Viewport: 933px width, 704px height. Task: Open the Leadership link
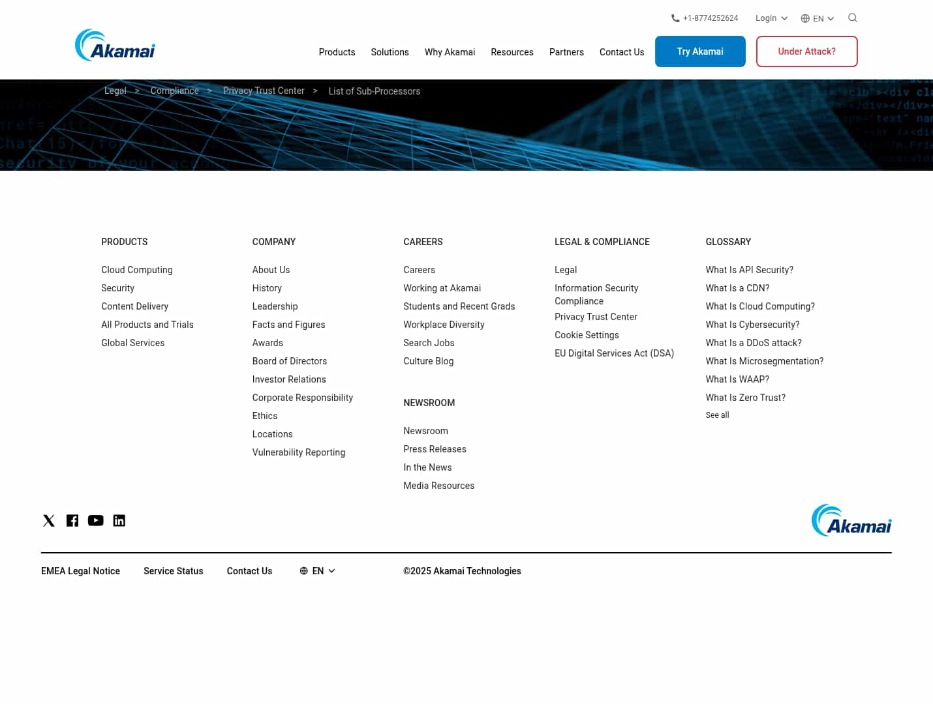[275, 306]
